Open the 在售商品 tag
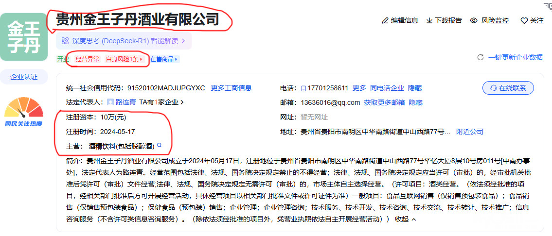This screenshot has width=552, height=236. (x=164, y=59)
